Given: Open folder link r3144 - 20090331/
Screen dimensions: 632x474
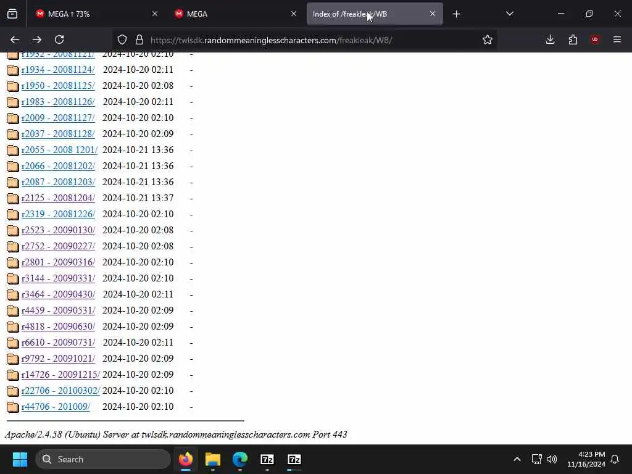Looking at the screenshot, I should pyautogui.click(x=59, y=278).
